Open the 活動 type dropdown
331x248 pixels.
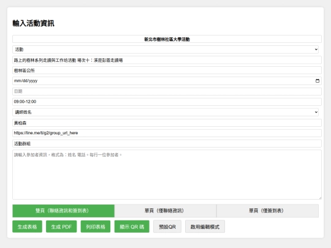(x=165, y=50)
